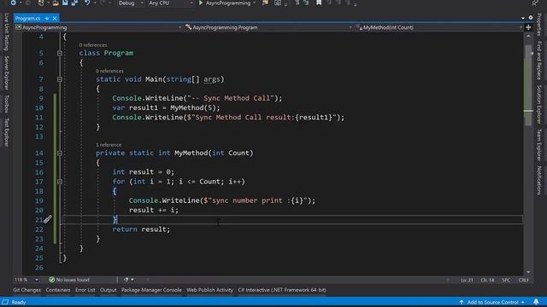The width and height of the screenshot is (547, 307).
Task: Click the Undo arrow in toolbar
Action: [87, 3]
